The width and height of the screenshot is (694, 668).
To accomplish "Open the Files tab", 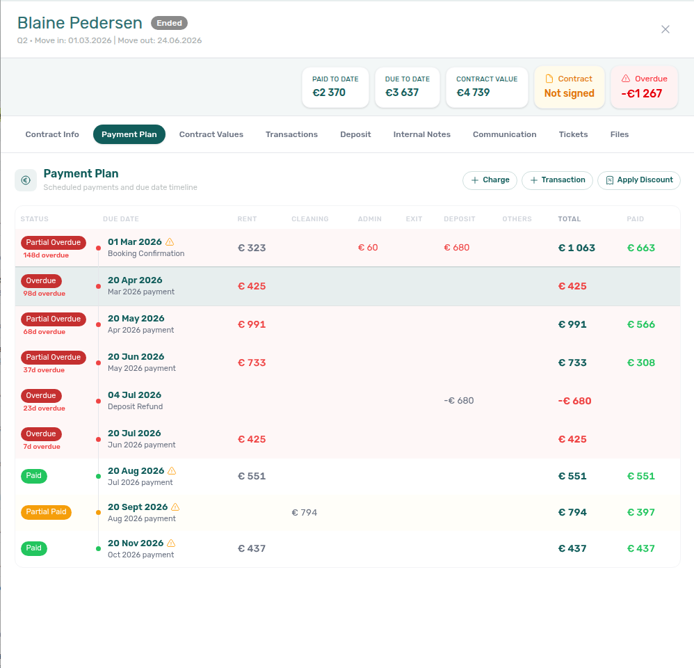I will tap(619, 134).
